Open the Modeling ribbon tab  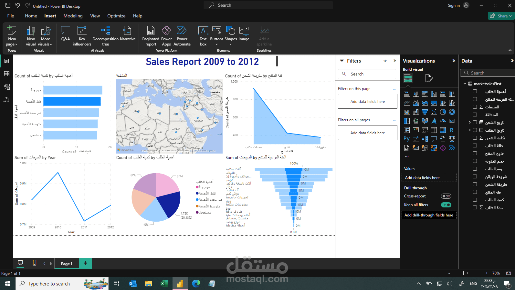(x=73, y=16)
